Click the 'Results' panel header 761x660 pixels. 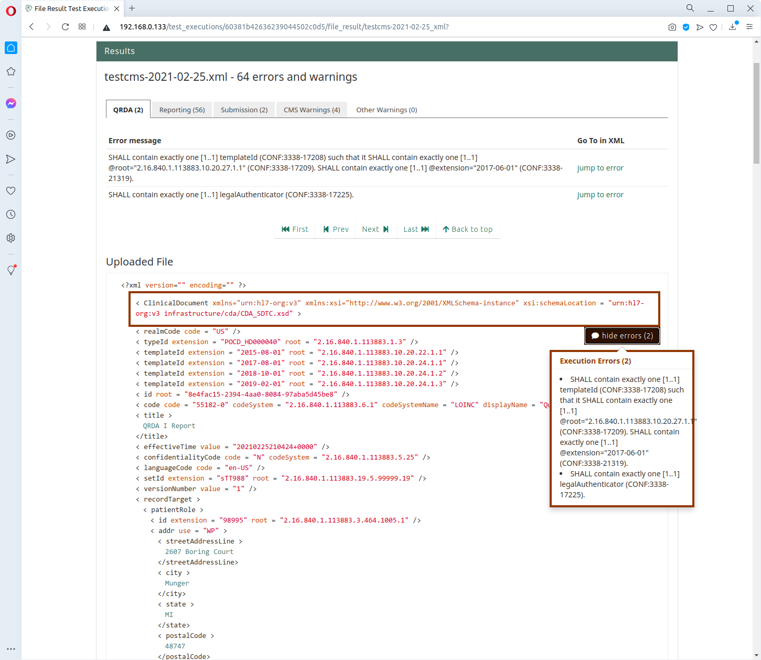pos(387,51)
